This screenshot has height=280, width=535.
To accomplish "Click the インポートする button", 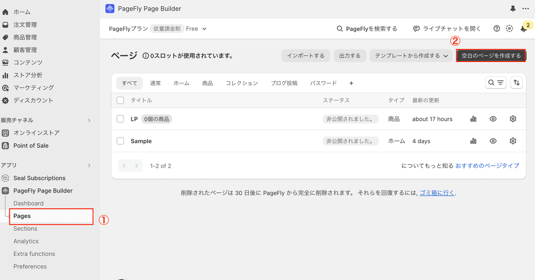I will tap(306, 56).
